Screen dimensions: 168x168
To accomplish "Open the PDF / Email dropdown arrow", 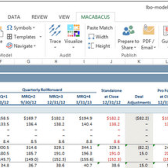I will tap(154, 48).
